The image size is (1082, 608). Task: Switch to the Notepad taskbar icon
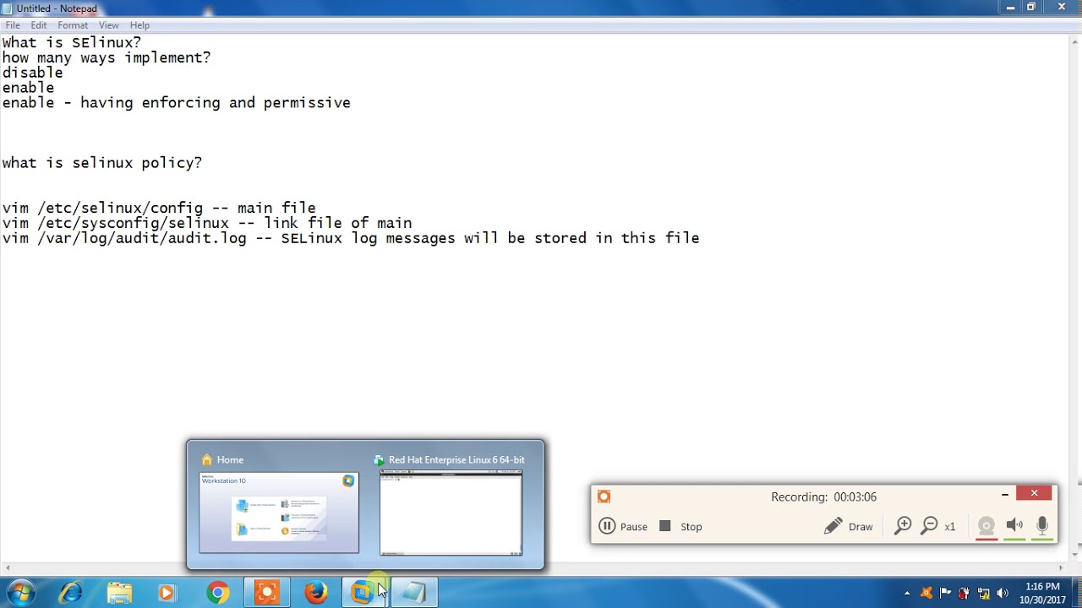(414, 593)
